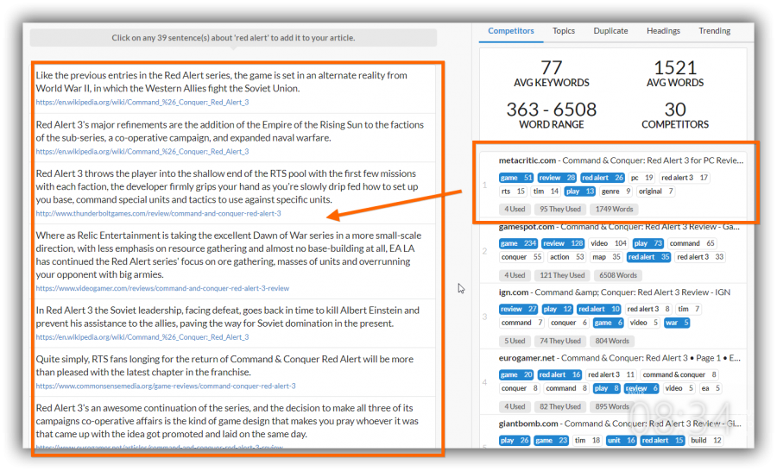Click metacritic's 'original 7' keyword tag
This screenshot has width=777, height=471.
(x=655, y=192)
